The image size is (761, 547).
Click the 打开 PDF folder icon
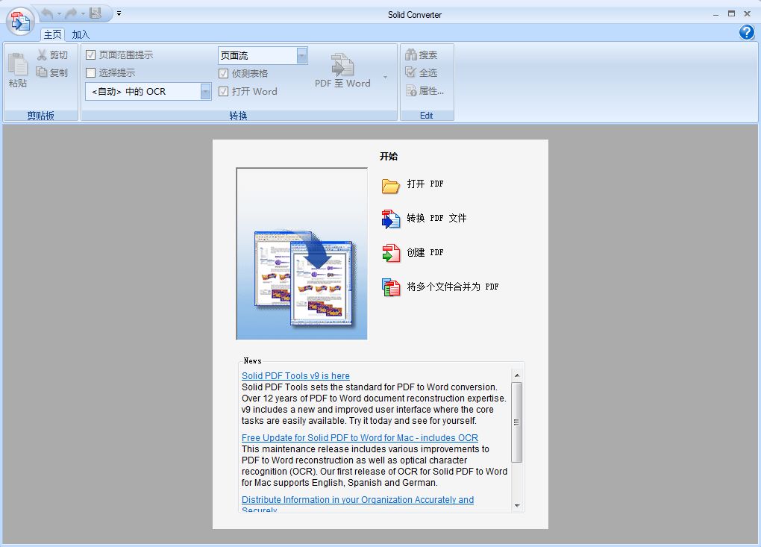point(391,185)
